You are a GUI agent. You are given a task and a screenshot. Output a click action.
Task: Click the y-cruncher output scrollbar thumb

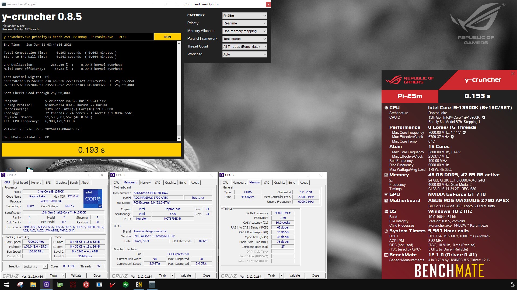179,130
